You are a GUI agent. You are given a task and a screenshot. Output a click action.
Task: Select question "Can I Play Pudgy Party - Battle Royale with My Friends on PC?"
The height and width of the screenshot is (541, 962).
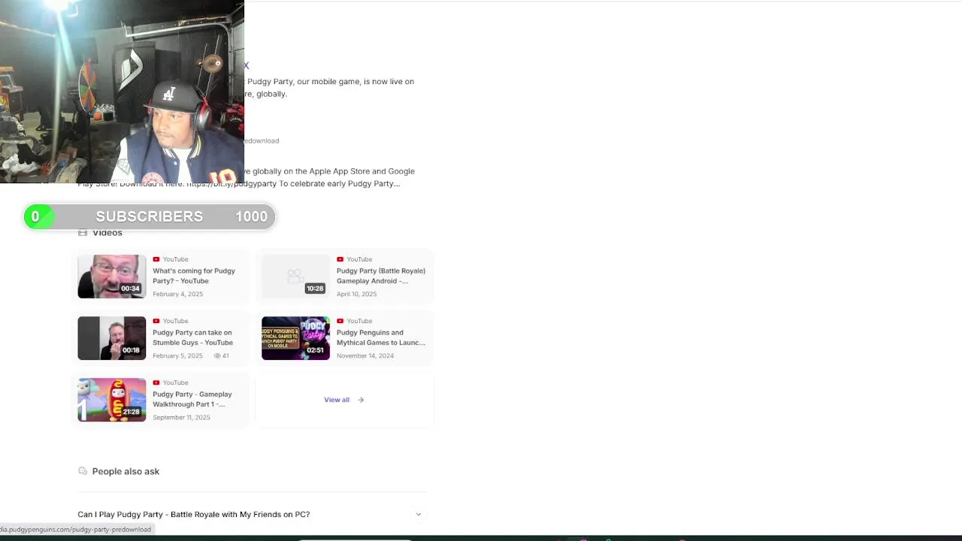[x=194, y=515]
